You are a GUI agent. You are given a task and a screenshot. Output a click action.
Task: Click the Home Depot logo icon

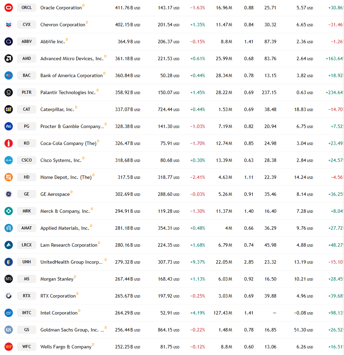pyautogui.click(x=9, y=177)
